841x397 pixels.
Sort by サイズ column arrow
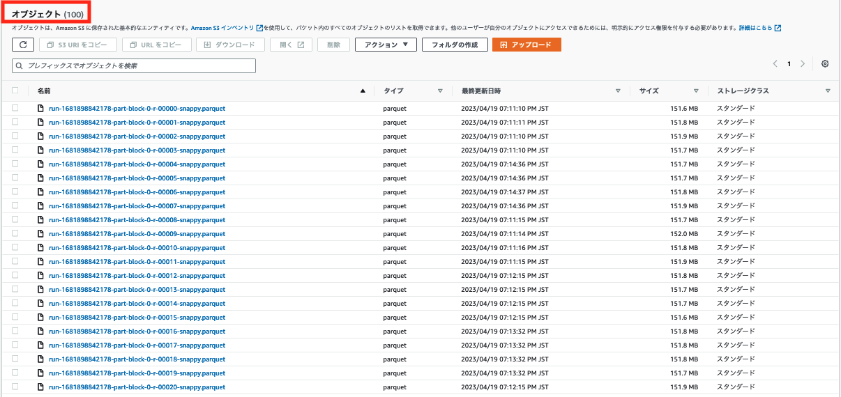696,91
